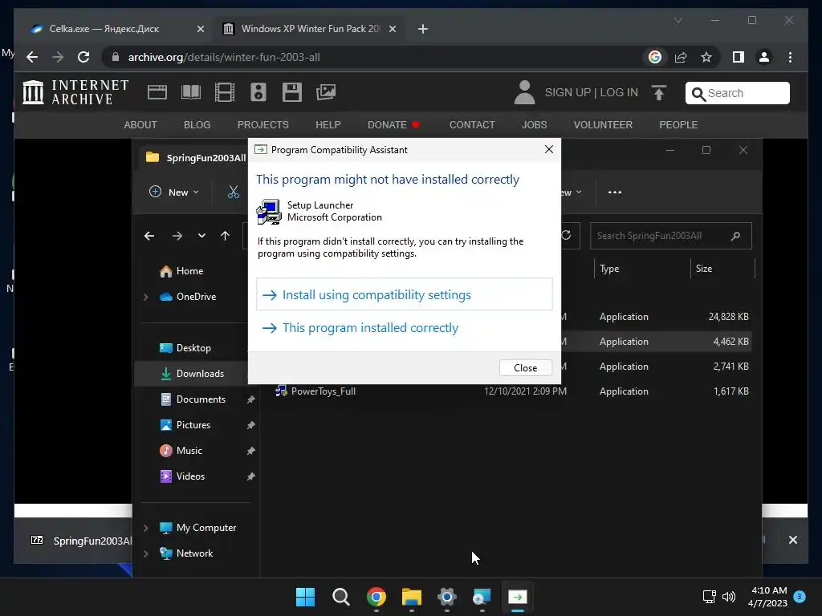Click Install using compatibility settings
This screenshot has height=616, width=822.
click(404, 294)
